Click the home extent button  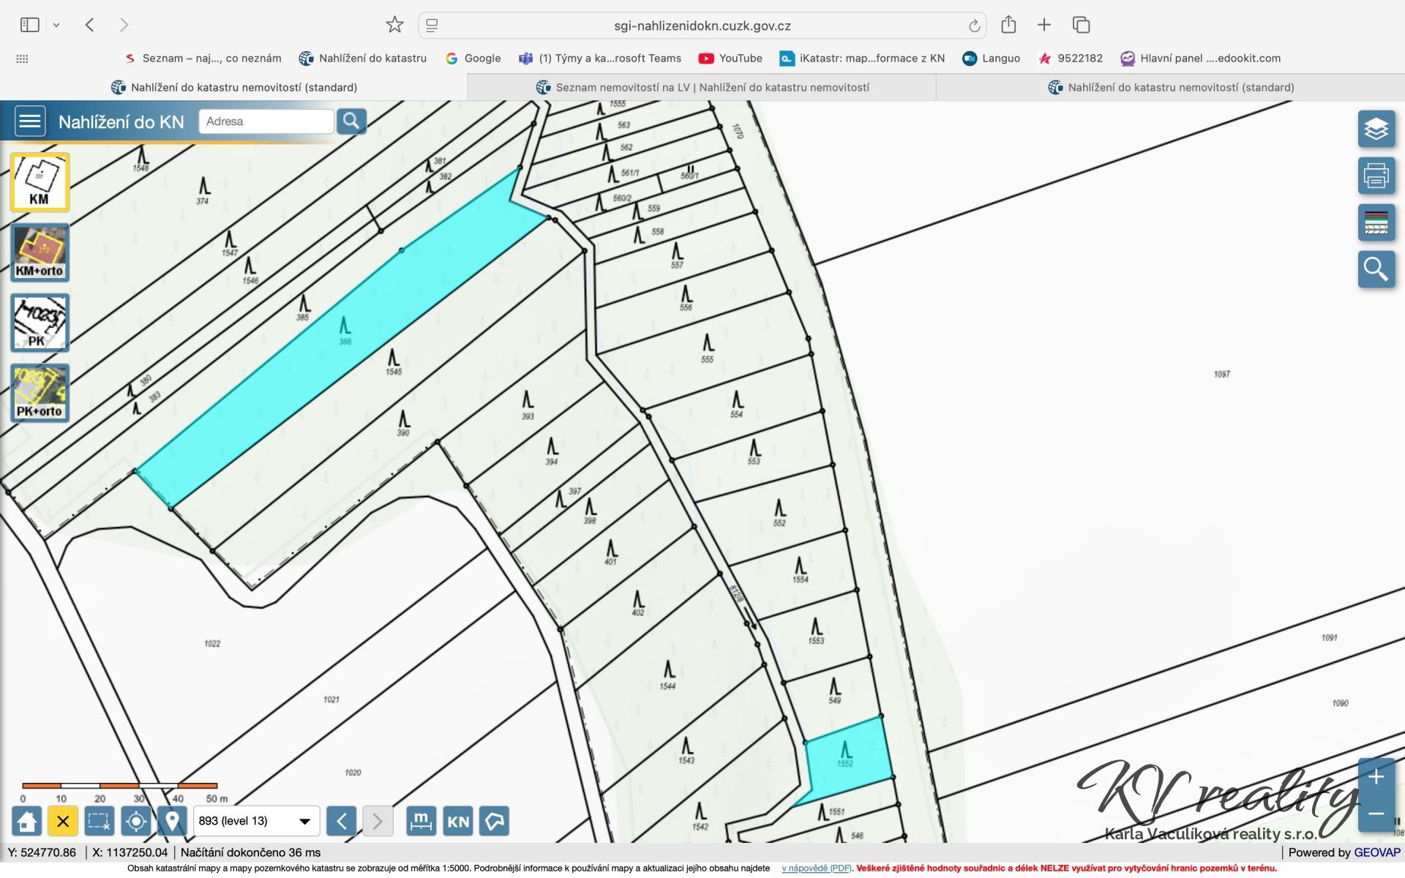(x=27, y=821)
